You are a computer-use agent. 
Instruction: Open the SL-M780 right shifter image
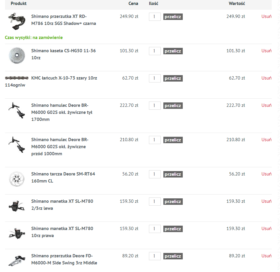coord(17,233)
